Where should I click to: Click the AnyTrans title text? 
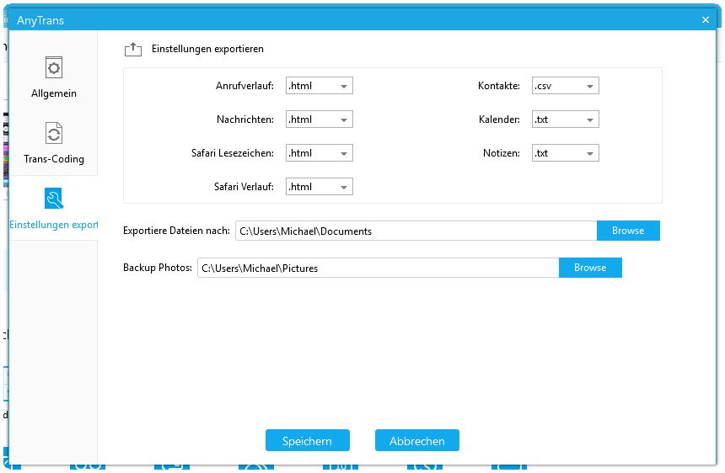point(40,21)
